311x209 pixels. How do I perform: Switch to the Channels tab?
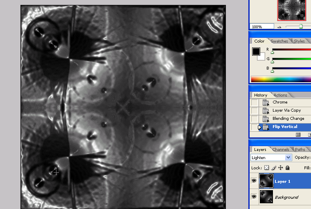[281, 150]
